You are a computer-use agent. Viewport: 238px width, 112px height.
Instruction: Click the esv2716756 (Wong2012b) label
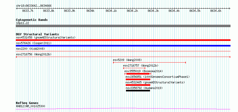(x=34, y=54)
